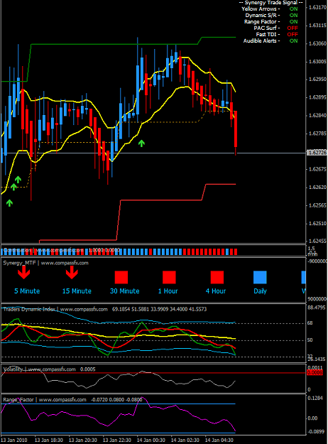Click the '1 Hour' timeframe label
Screen dimensions: 328x444
click(x=168, y=291)
